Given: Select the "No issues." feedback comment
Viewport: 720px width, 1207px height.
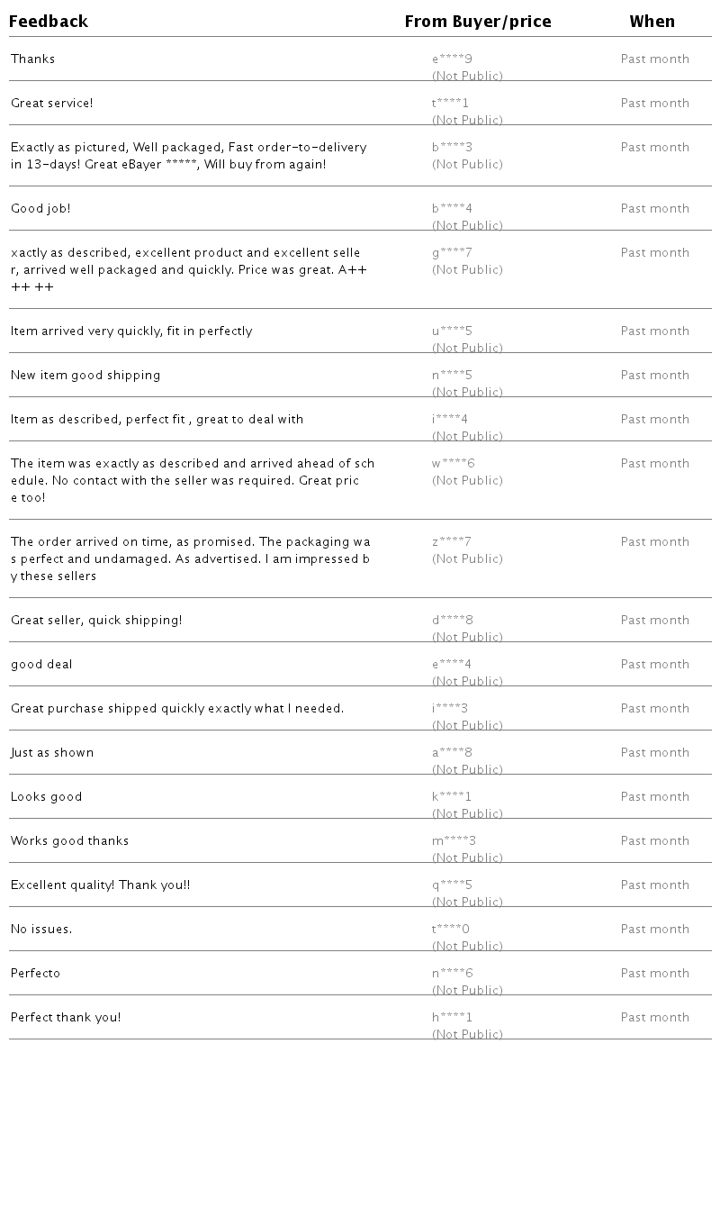Looking at the screenshot, I should point(41,930).
